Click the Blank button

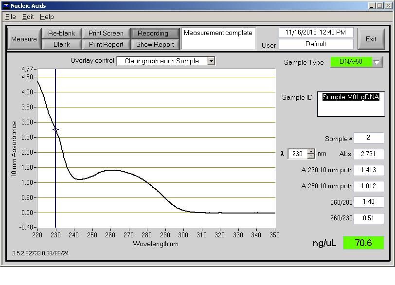pyautogui.click(x=61, y=44)
